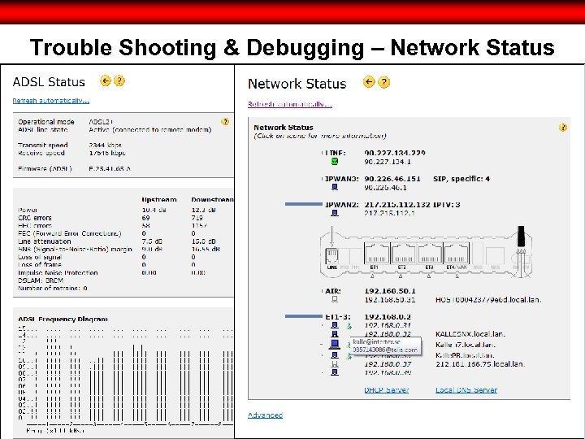
Task: Click the CRC errors row label
Action: (x=35, y=218)
